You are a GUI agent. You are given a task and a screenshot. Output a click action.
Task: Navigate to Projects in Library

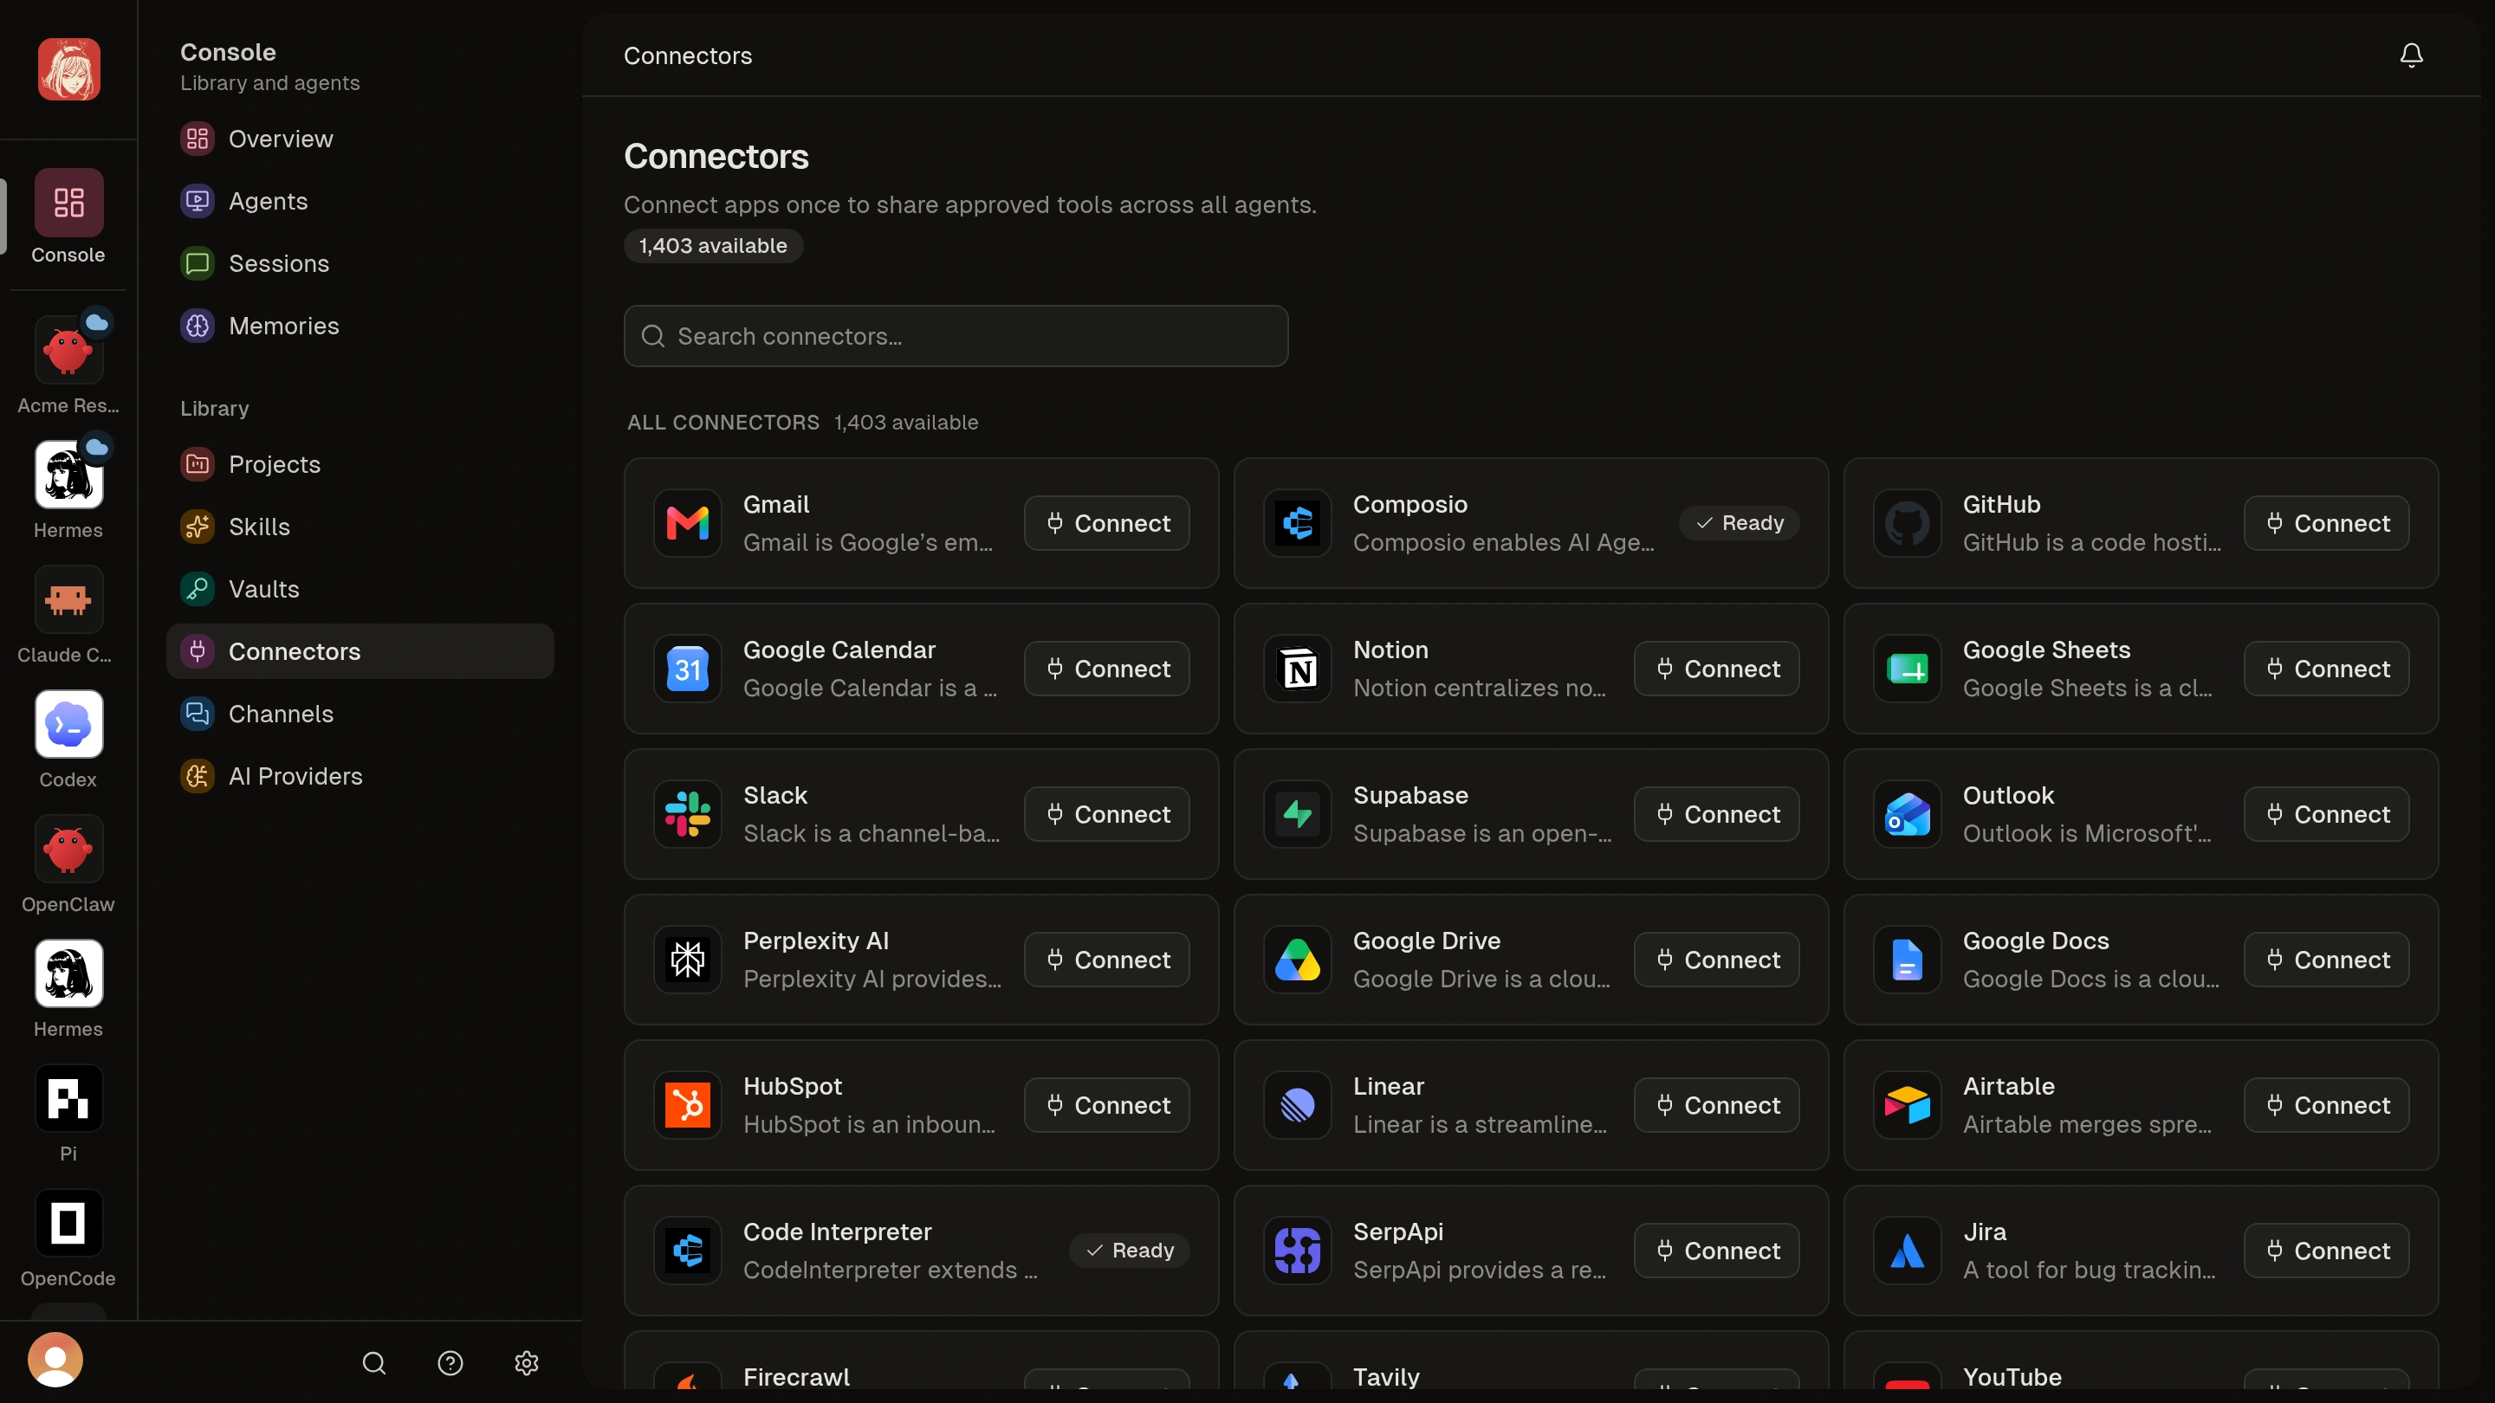pyautogui.click(x=360, y=464)
